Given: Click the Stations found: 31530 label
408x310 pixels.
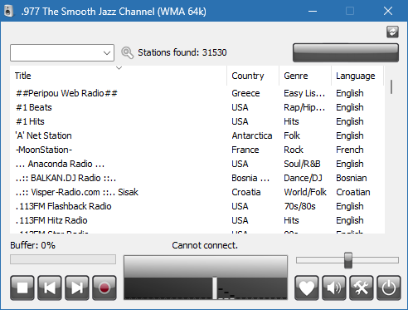Looking at the screenshot, I should (182, 52).
